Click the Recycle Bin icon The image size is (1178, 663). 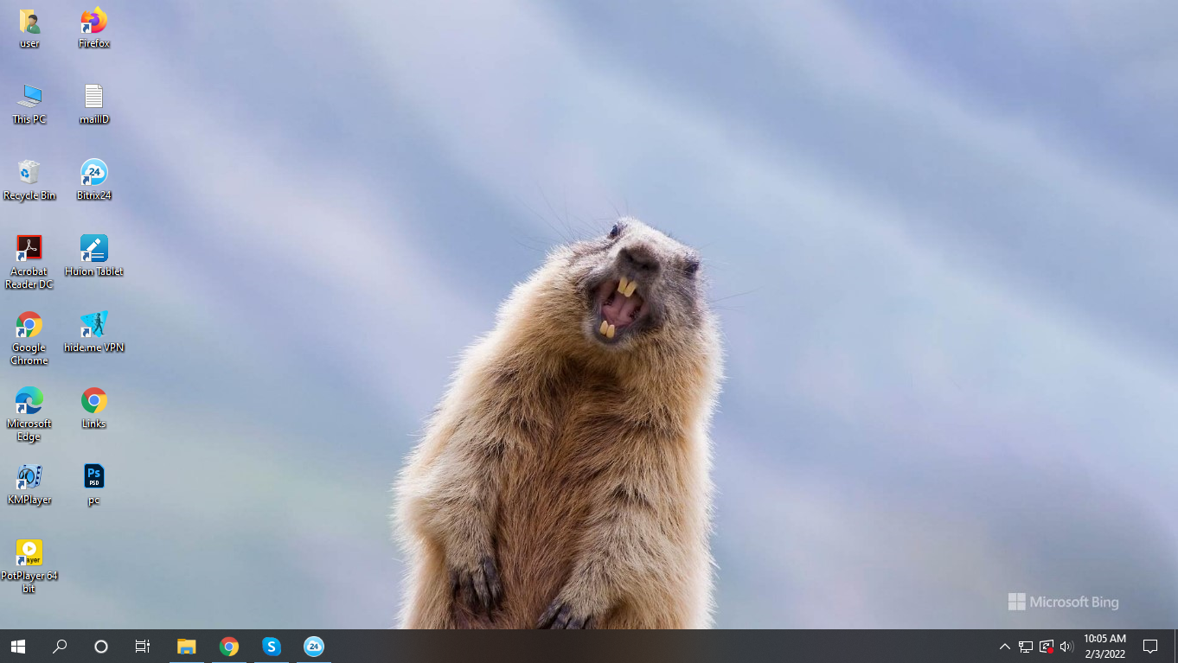point(29,174)
